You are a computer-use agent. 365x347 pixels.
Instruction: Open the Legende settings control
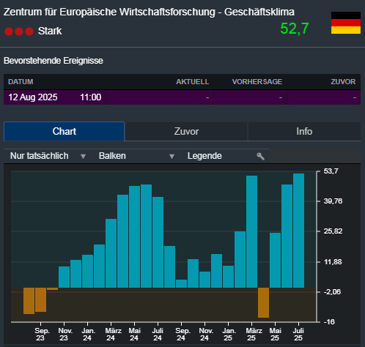[x=225, y=156]
